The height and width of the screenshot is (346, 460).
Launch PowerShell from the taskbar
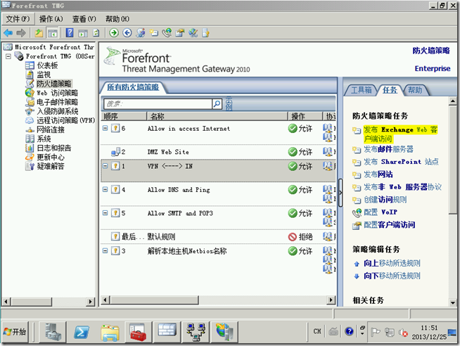(82, 332)
